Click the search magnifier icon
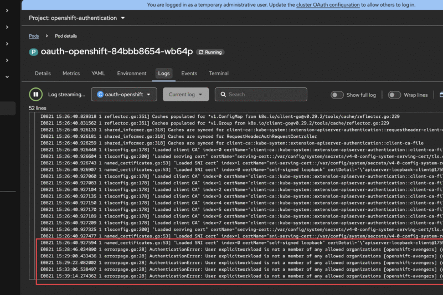This screenshot has height=295, width=443. [x=223, y=94]
